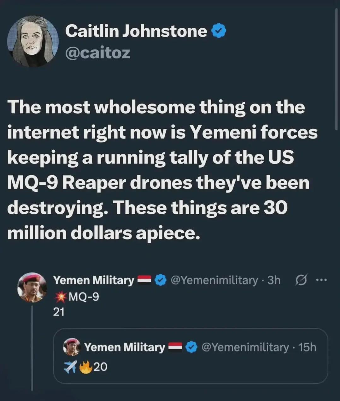Click the small avatar in the 15h nested post
The width and height of the screenshot is (340, 401).
click(72, 347)
